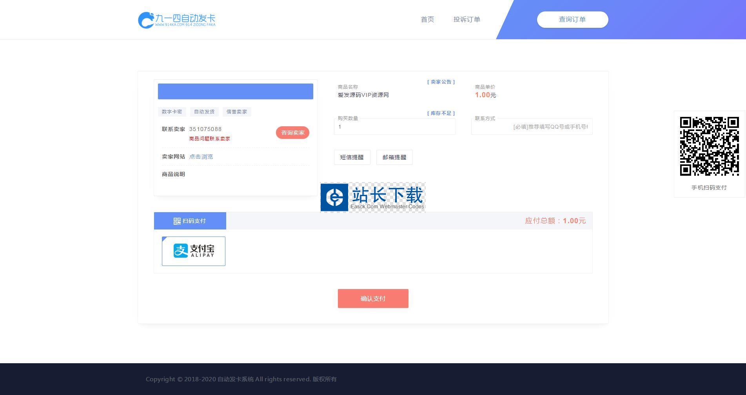Image resolution: width=746 pixels, height=395 pixels.
Task: Click the blue seller banner bar
Action: click(235, 91)
